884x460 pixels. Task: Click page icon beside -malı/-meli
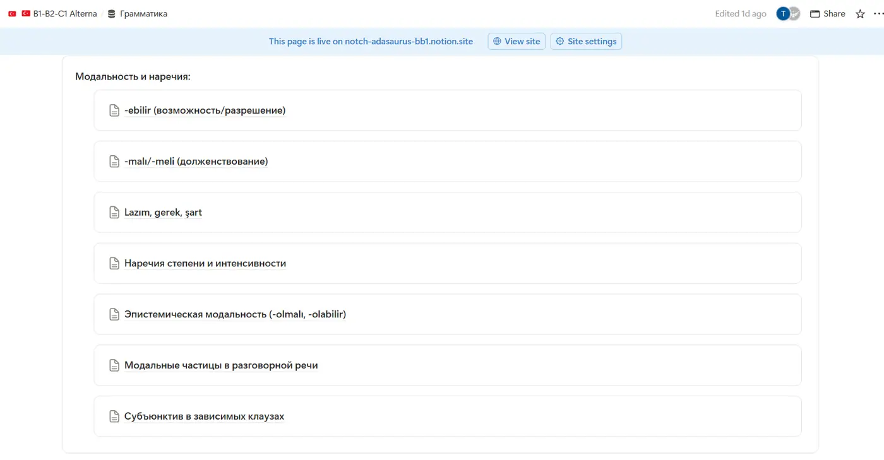pos(114,162)
